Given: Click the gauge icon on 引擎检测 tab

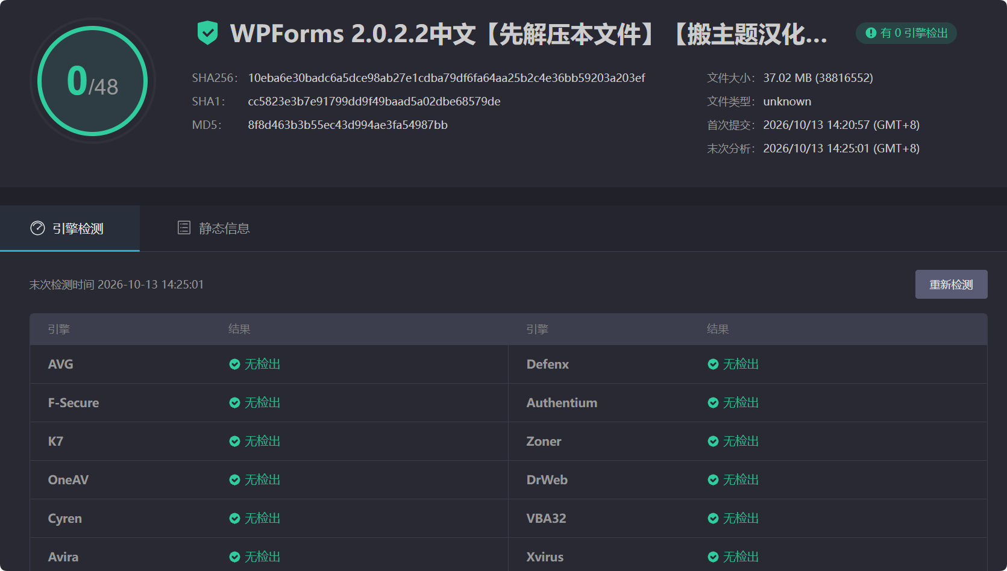Looking at the screenshot, I should click(37, 228).
